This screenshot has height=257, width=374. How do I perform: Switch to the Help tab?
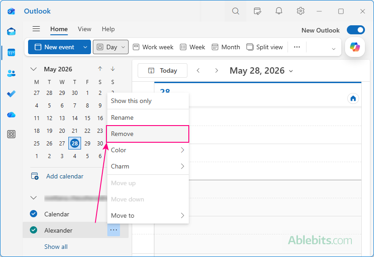pos(108,29)
